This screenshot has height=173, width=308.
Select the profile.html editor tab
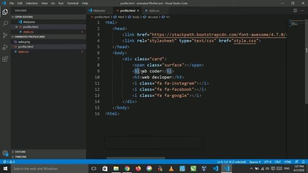click(128, 11)
